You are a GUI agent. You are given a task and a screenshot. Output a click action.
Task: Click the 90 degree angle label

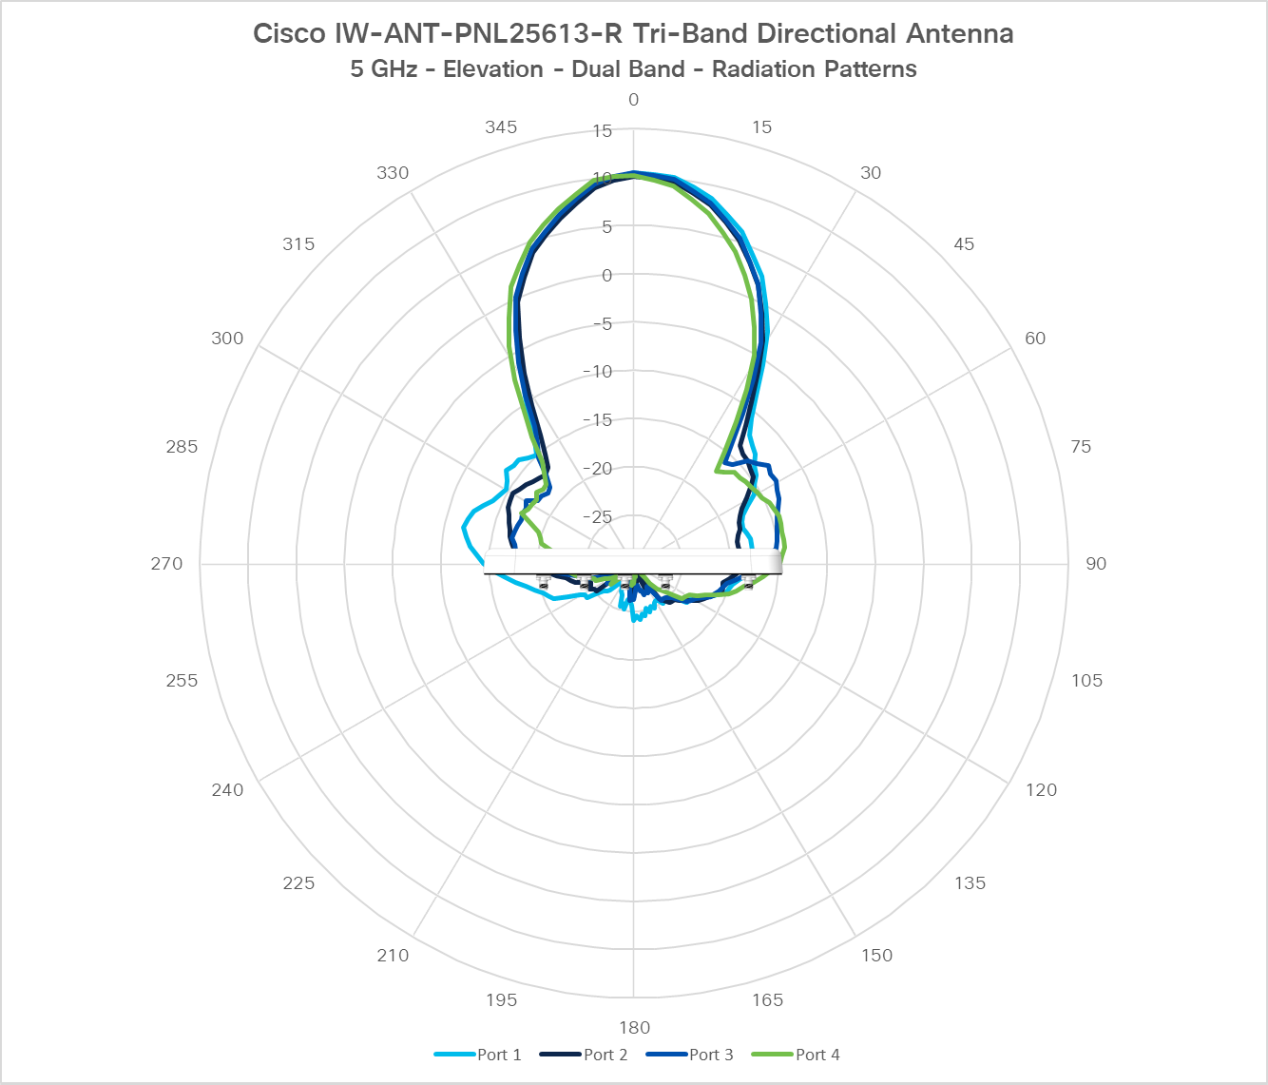click(1096, 564)
